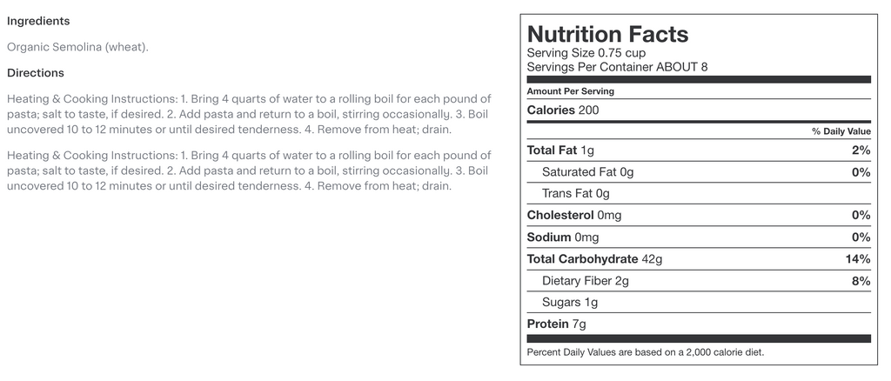Select the Serving Size 0.75 cup line
Screen dimensions: 891x381
click(x=586, y=53)
